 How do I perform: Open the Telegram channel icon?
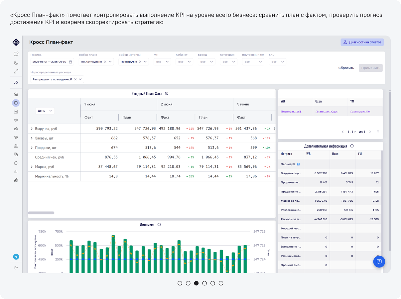16,257
